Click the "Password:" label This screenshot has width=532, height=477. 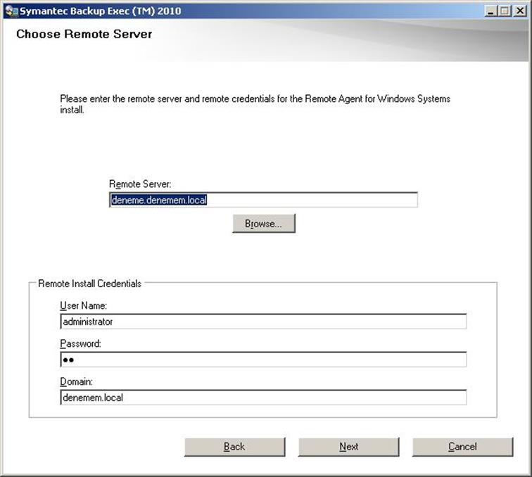click(80, 343)
